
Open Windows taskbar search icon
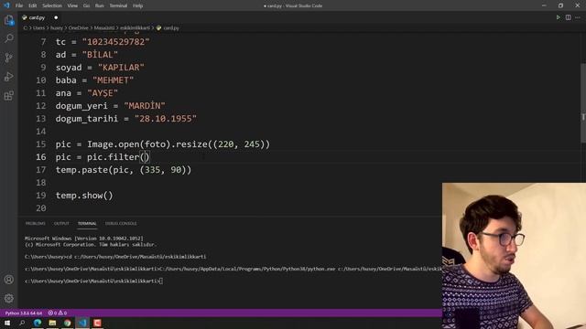coord(22,323)
